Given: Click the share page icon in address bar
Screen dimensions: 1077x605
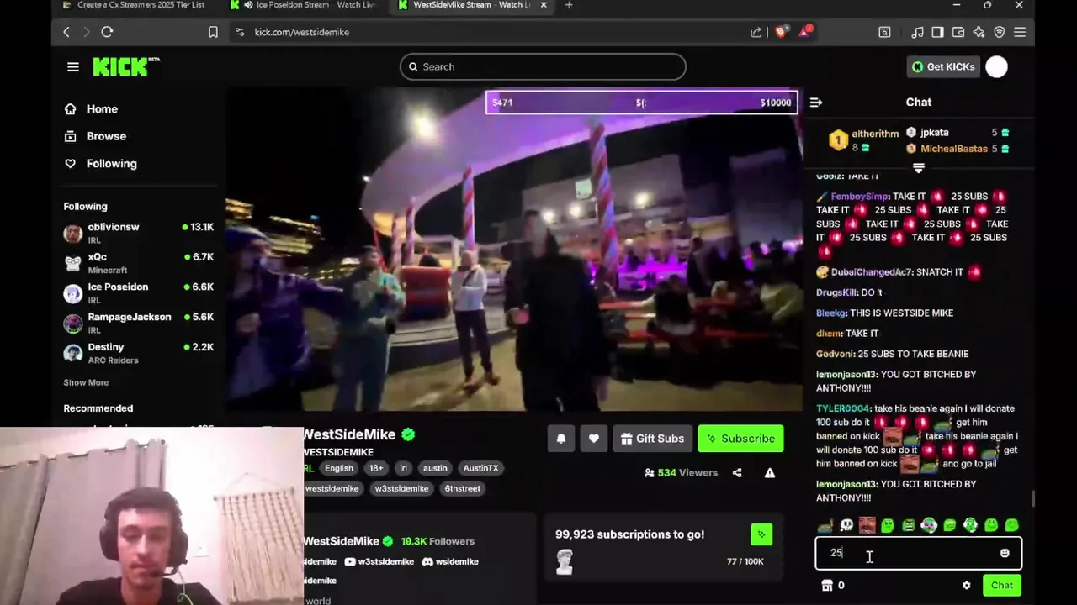Looking at the screenshot, I should coord(756,32).
